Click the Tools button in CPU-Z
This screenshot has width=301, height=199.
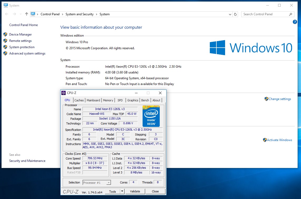tap(113, 192)
